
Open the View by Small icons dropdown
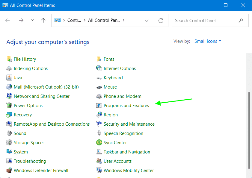point(208,41)
